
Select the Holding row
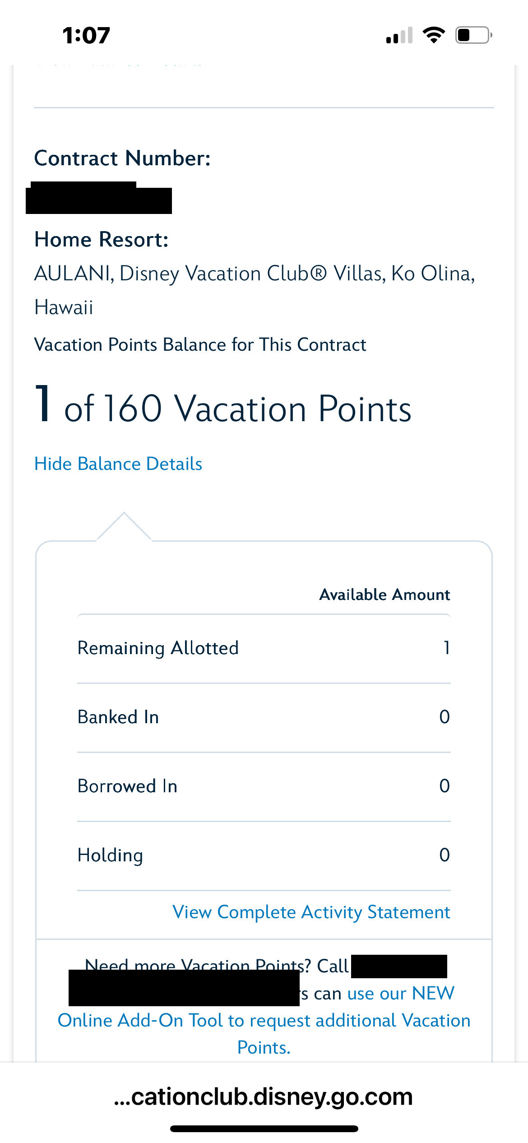[x=264, y=855]
